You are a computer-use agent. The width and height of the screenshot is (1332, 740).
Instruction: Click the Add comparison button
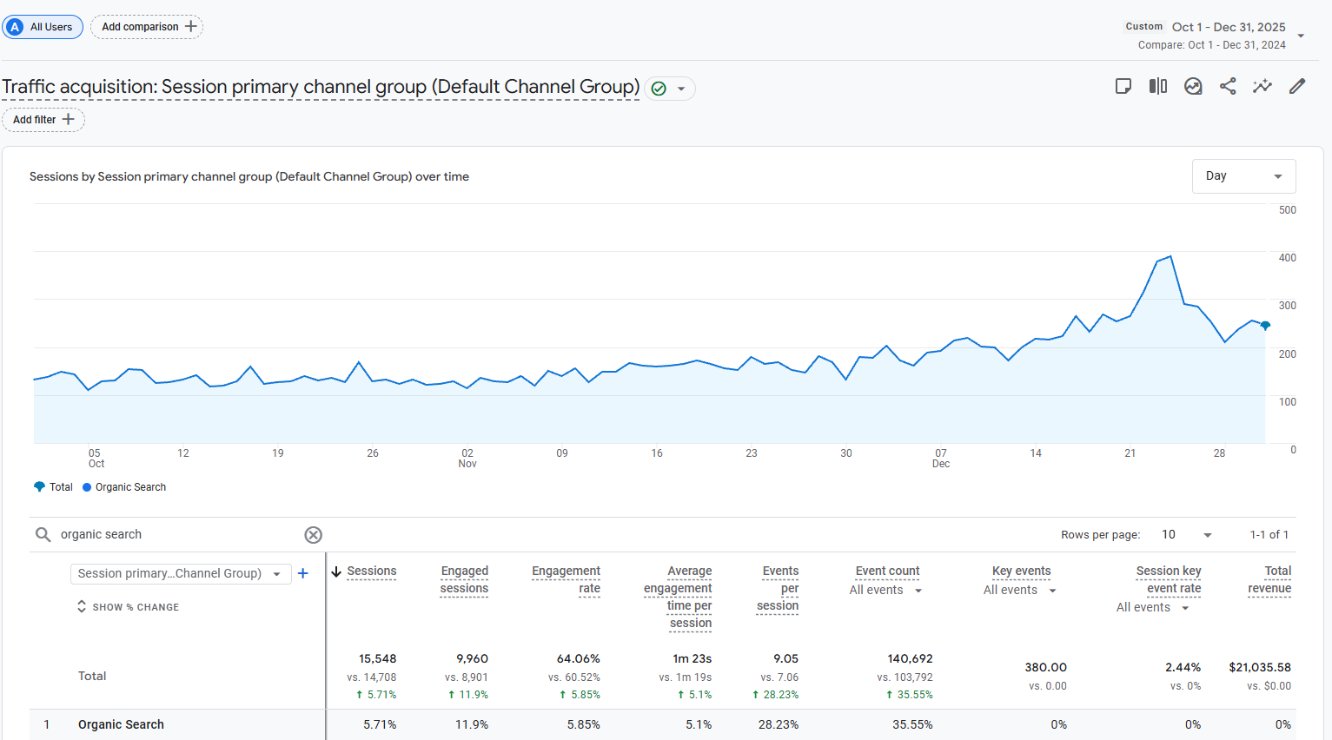point(147,27)
